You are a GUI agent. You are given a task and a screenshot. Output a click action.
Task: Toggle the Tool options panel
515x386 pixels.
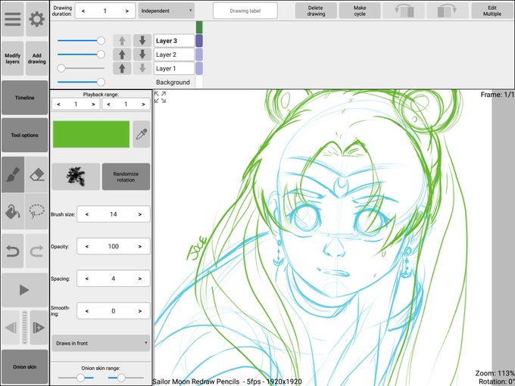(25, 135)
